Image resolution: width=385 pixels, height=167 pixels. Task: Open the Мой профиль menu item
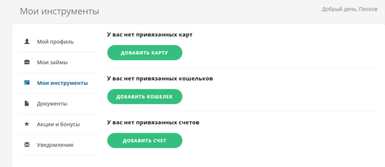[55, 41]
